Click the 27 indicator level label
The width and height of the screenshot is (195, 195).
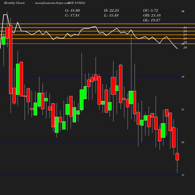tap(185, 35)
